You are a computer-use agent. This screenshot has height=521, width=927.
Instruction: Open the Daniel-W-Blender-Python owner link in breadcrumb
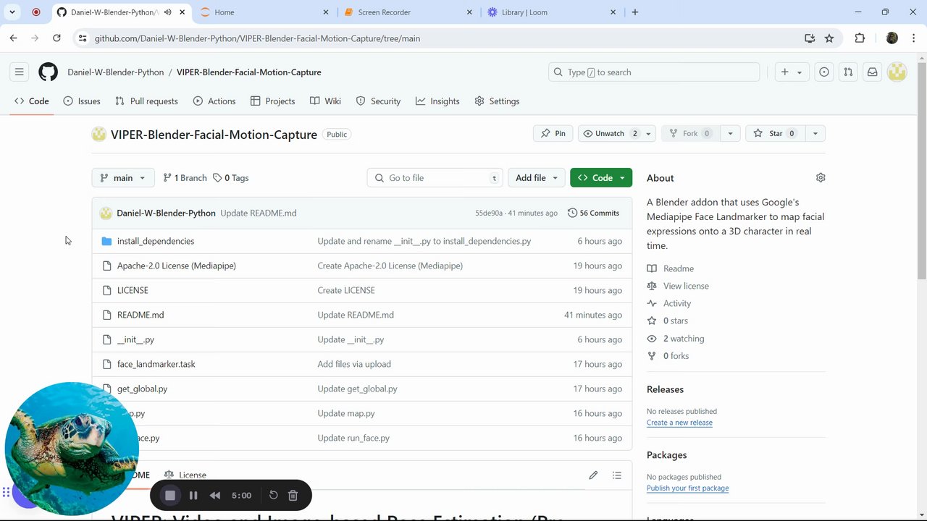tap(115, 72)
